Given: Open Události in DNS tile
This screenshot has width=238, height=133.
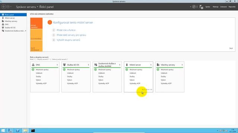Looking at the screenshot, I should pos(39,73).
